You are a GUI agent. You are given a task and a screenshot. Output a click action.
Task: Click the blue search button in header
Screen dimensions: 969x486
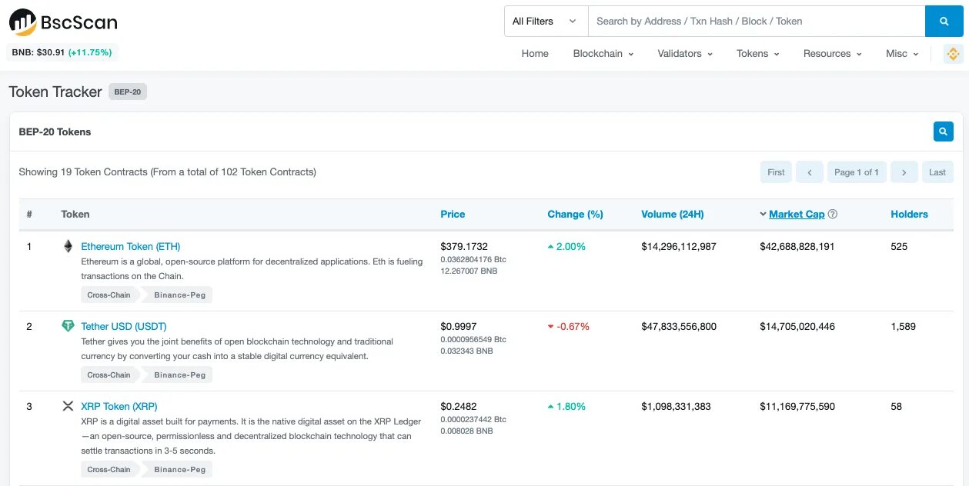944,22
